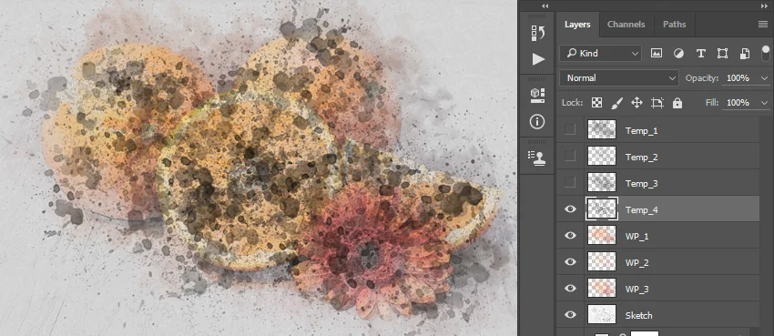This screenshot has height=336, width=774.
Task: Open the Normal blend mode dropdown
Action: click(x=619, y=78)
